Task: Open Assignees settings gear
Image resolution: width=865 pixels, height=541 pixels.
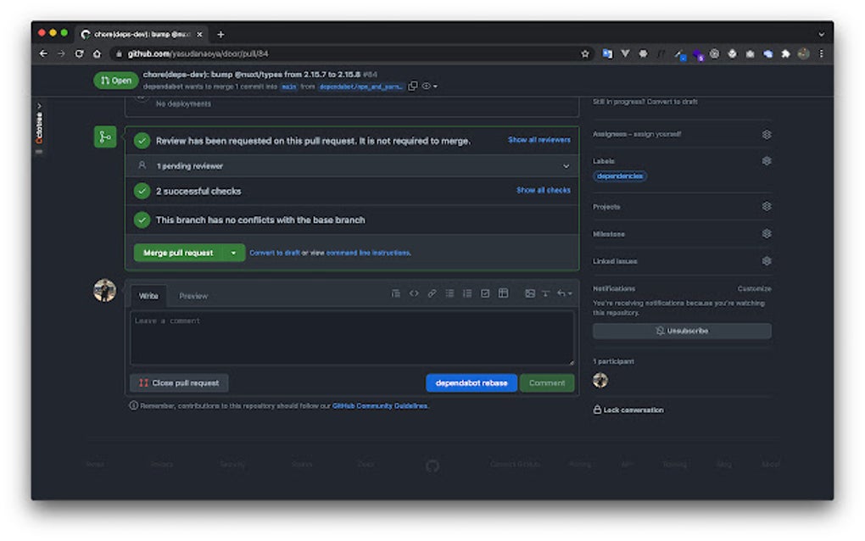Action: (x=767, y=135)
